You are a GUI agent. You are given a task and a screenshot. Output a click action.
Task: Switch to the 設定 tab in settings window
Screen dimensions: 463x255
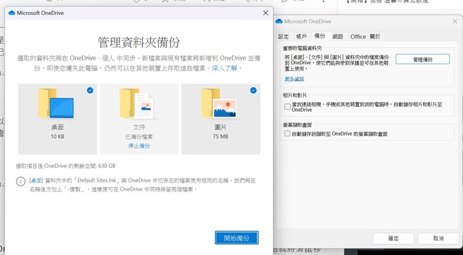(x=284, y=37)
